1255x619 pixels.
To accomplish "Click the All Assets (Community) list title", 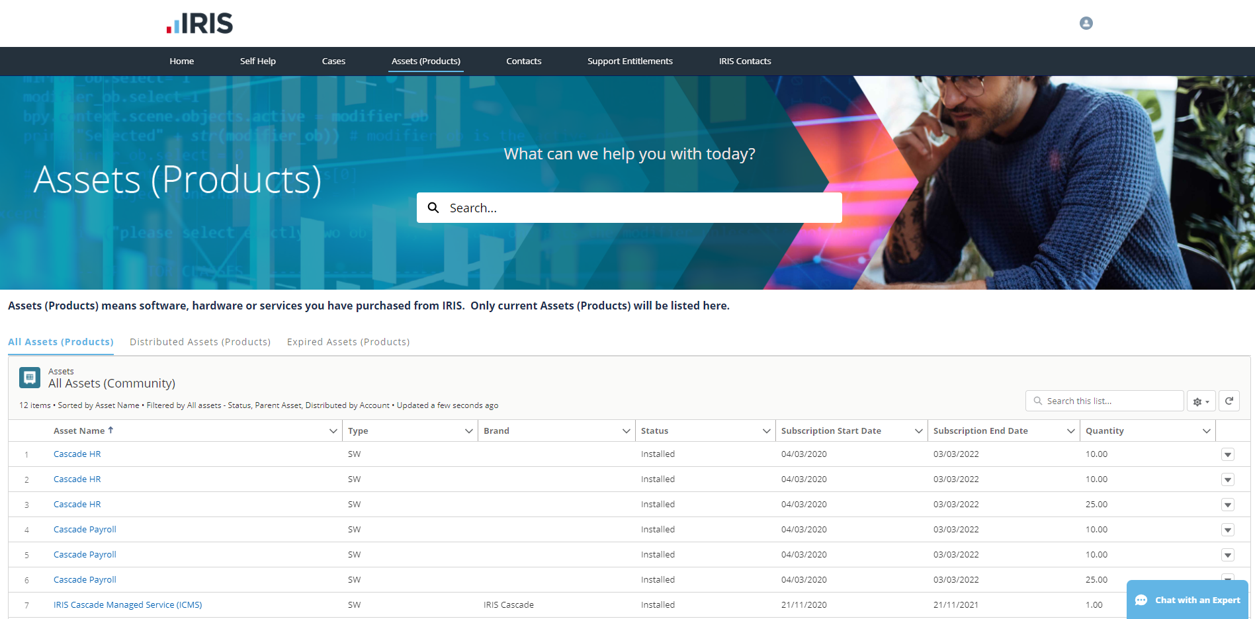I will [x=112, y=384].
